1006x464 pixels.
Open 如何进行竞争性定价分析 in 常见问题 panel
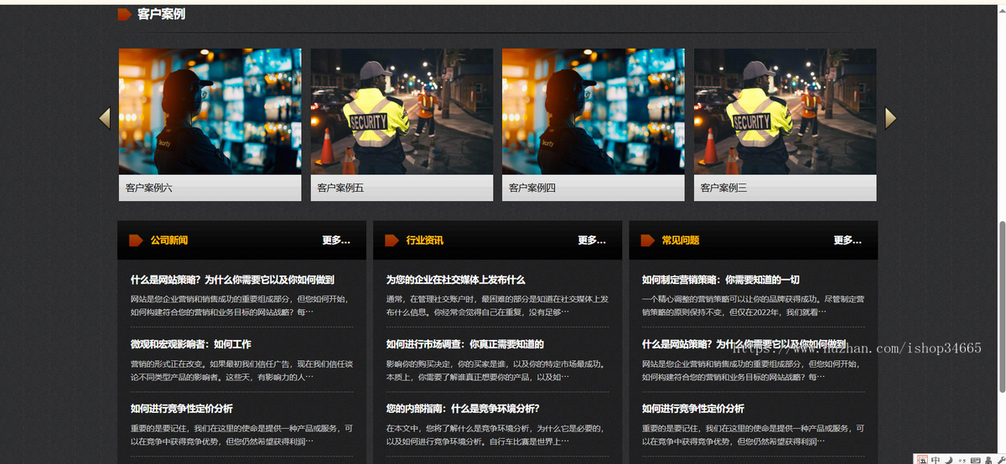[693, 409]
